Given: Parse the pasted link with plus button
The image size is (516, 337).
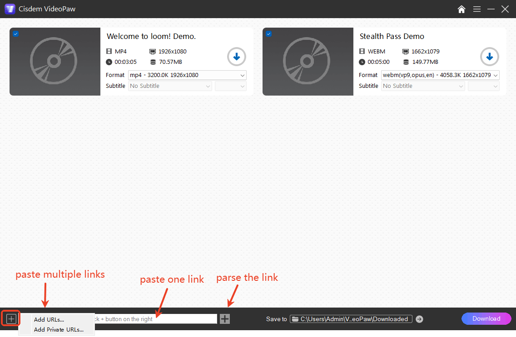Looking at the screenshot, I should point(225,318).
